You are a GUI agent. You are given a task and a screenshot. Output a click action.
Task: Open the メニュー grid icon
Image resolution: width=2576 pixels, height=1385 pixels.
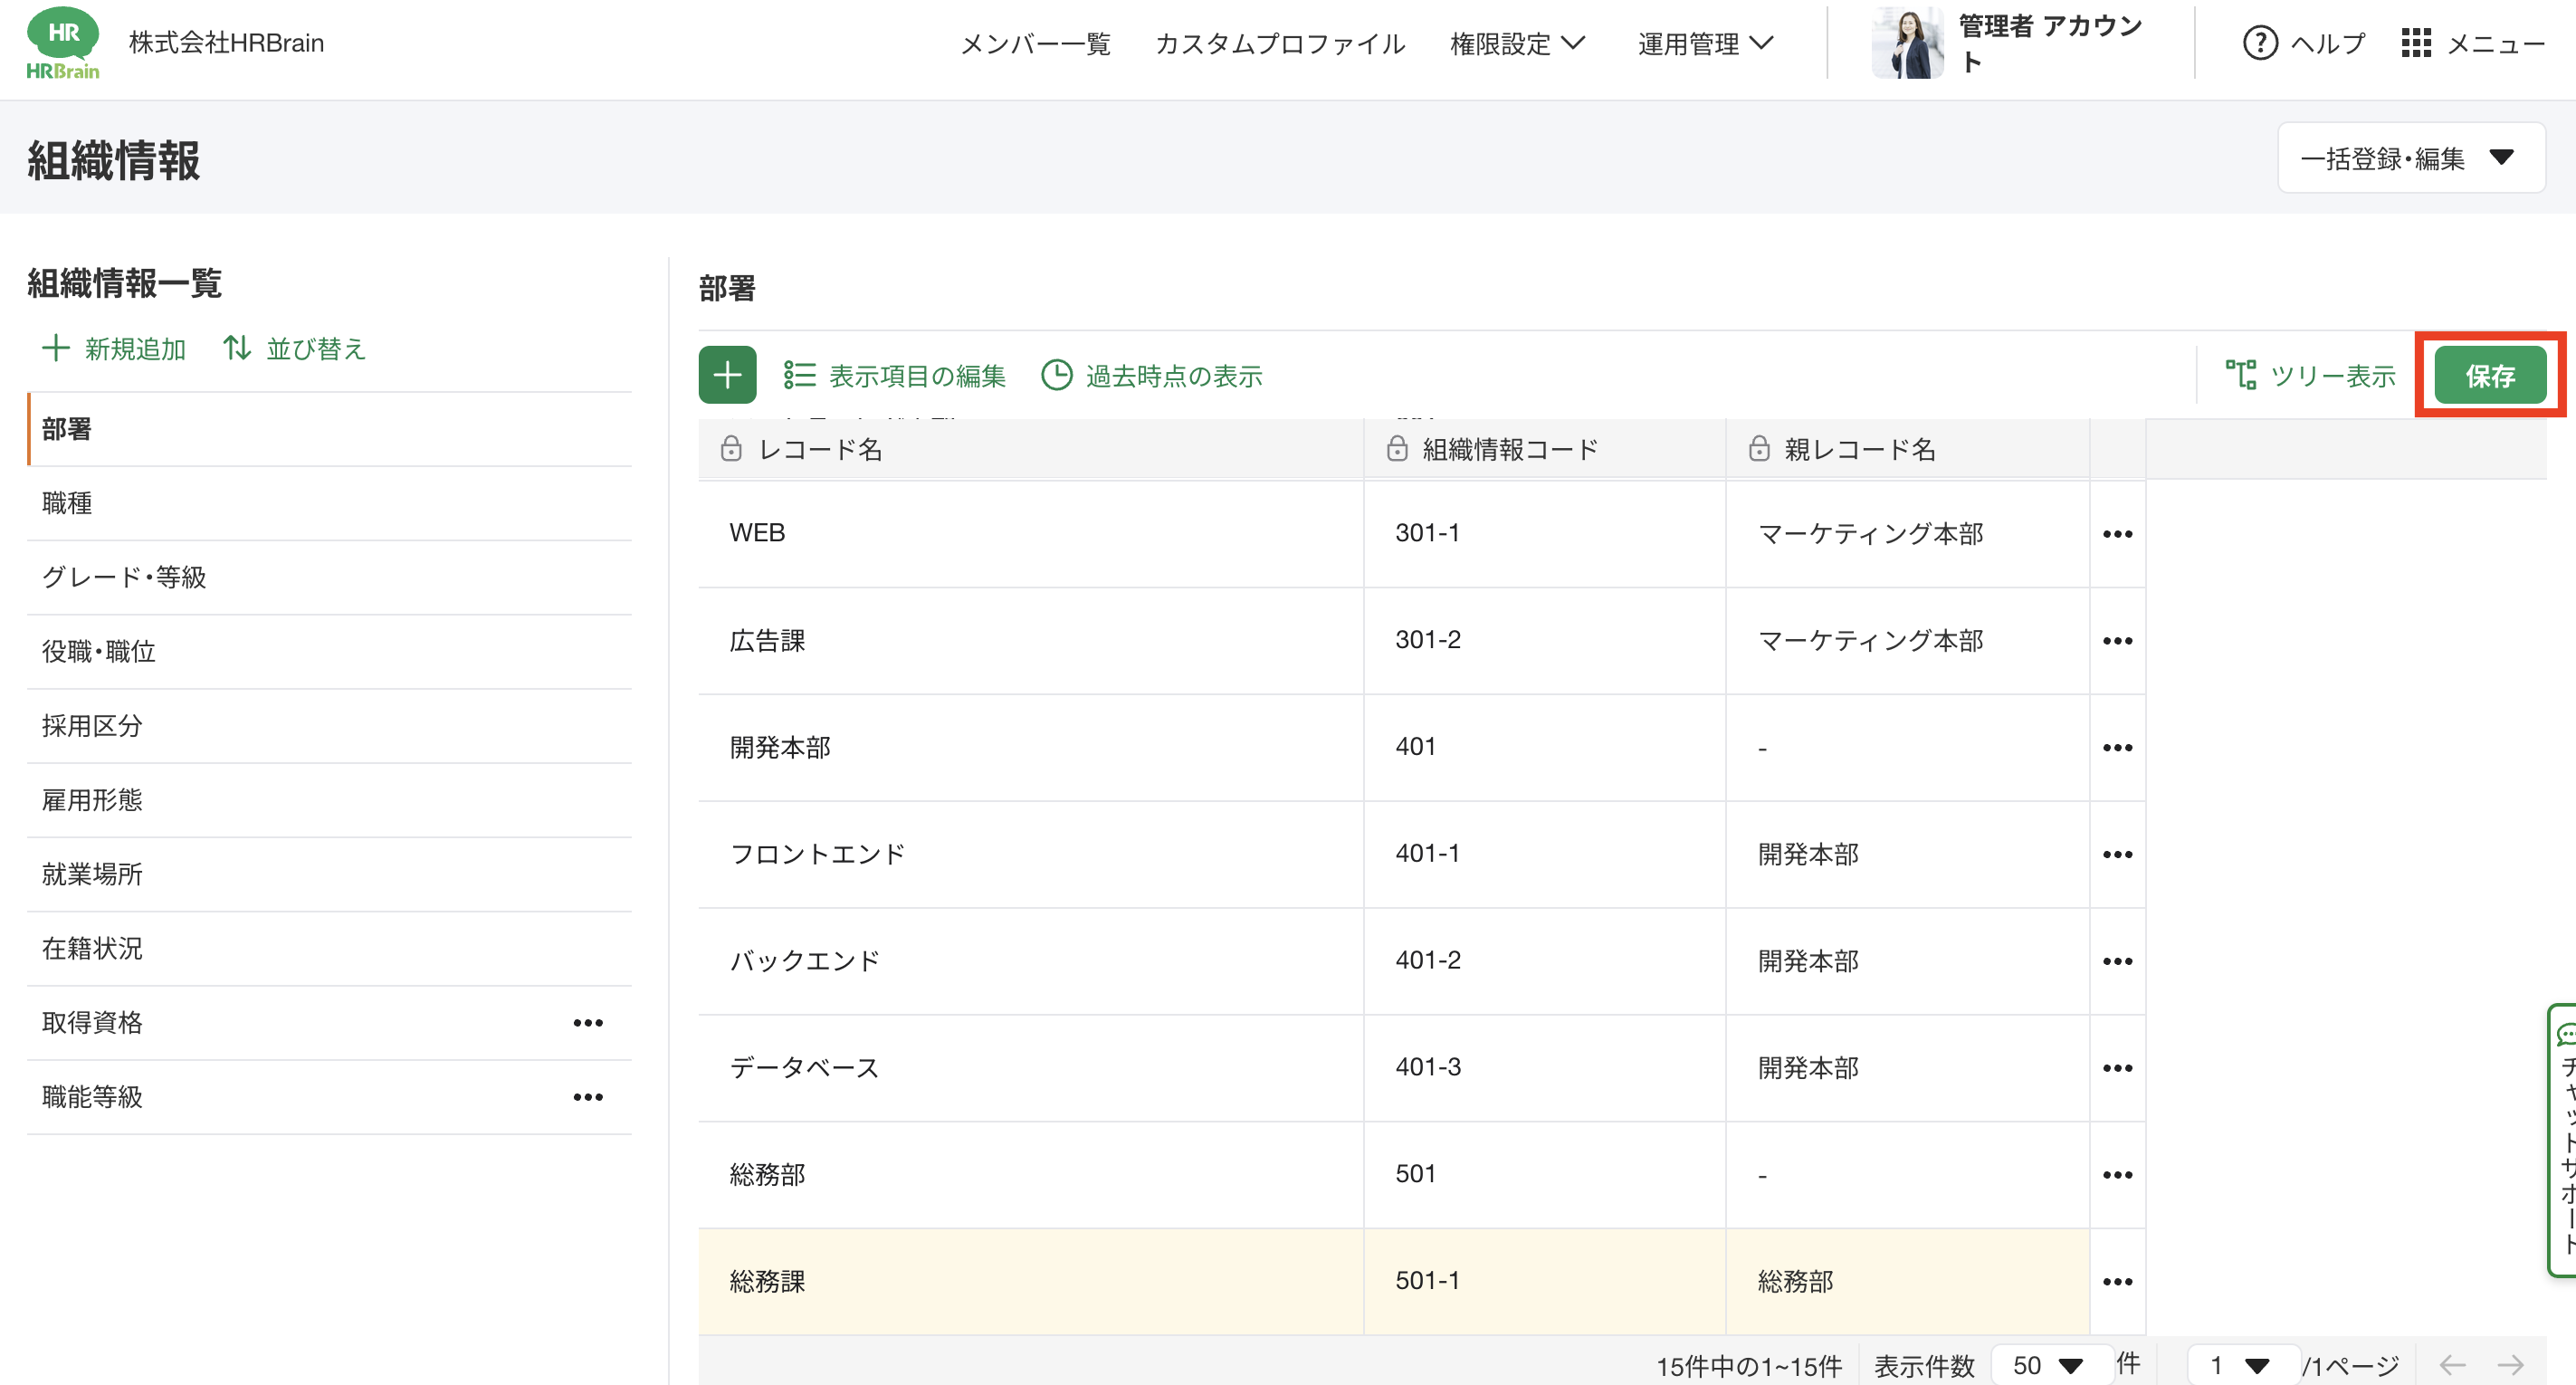coord(2415,43)
